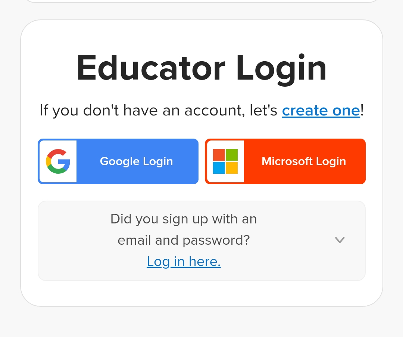Click "Did you sign up with an" text

(184, 219)
